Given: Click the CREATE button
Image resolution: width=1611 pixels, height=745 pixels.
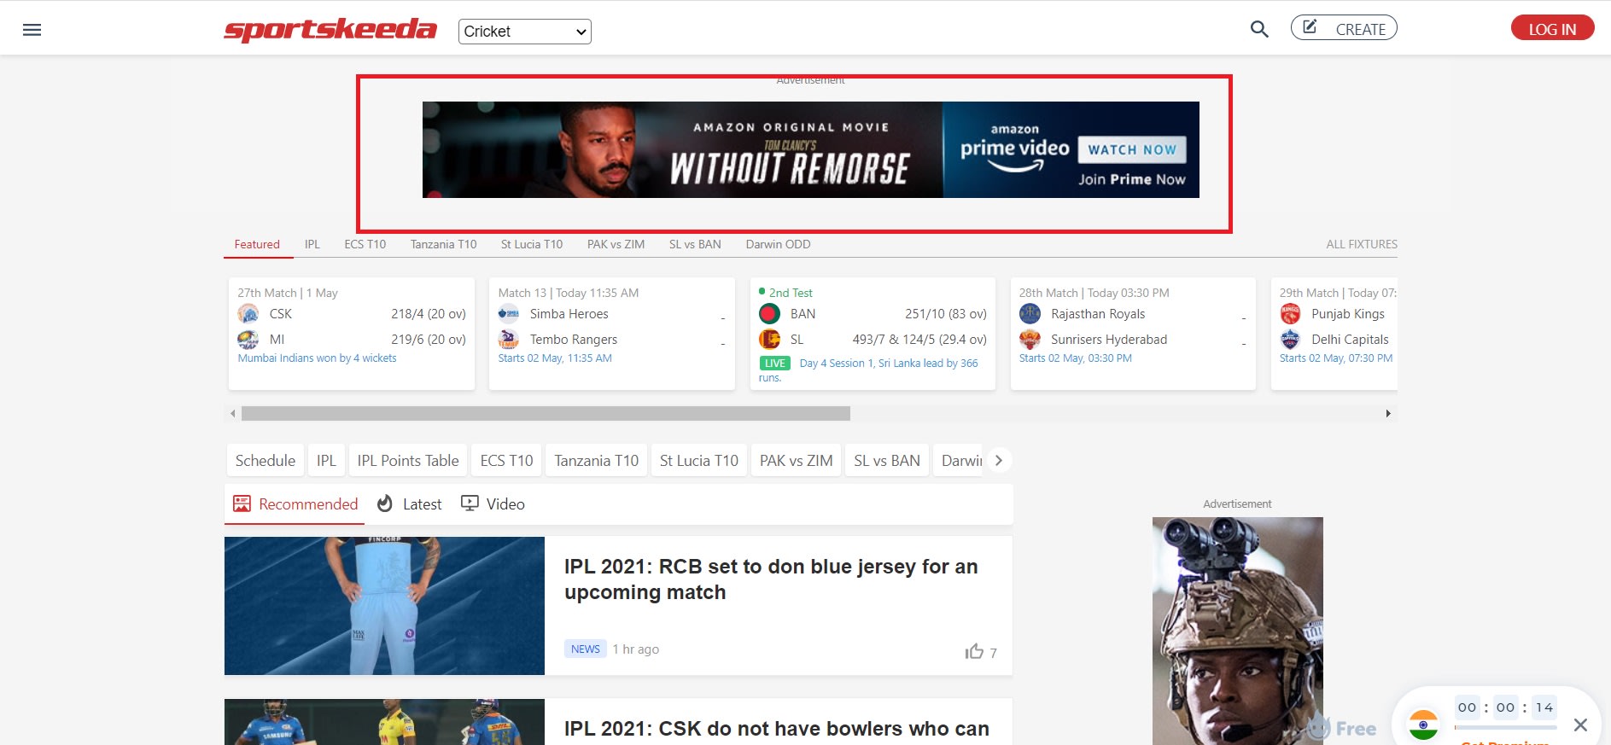Looking at the screenshot, I should click(x=1344, y=28).
